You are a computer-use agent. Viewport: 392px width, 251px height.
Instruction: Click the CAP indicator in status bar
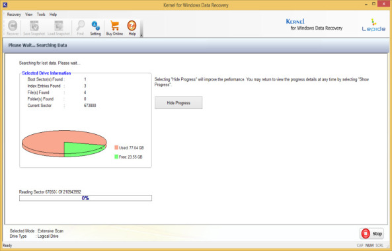tap(360, 246)
